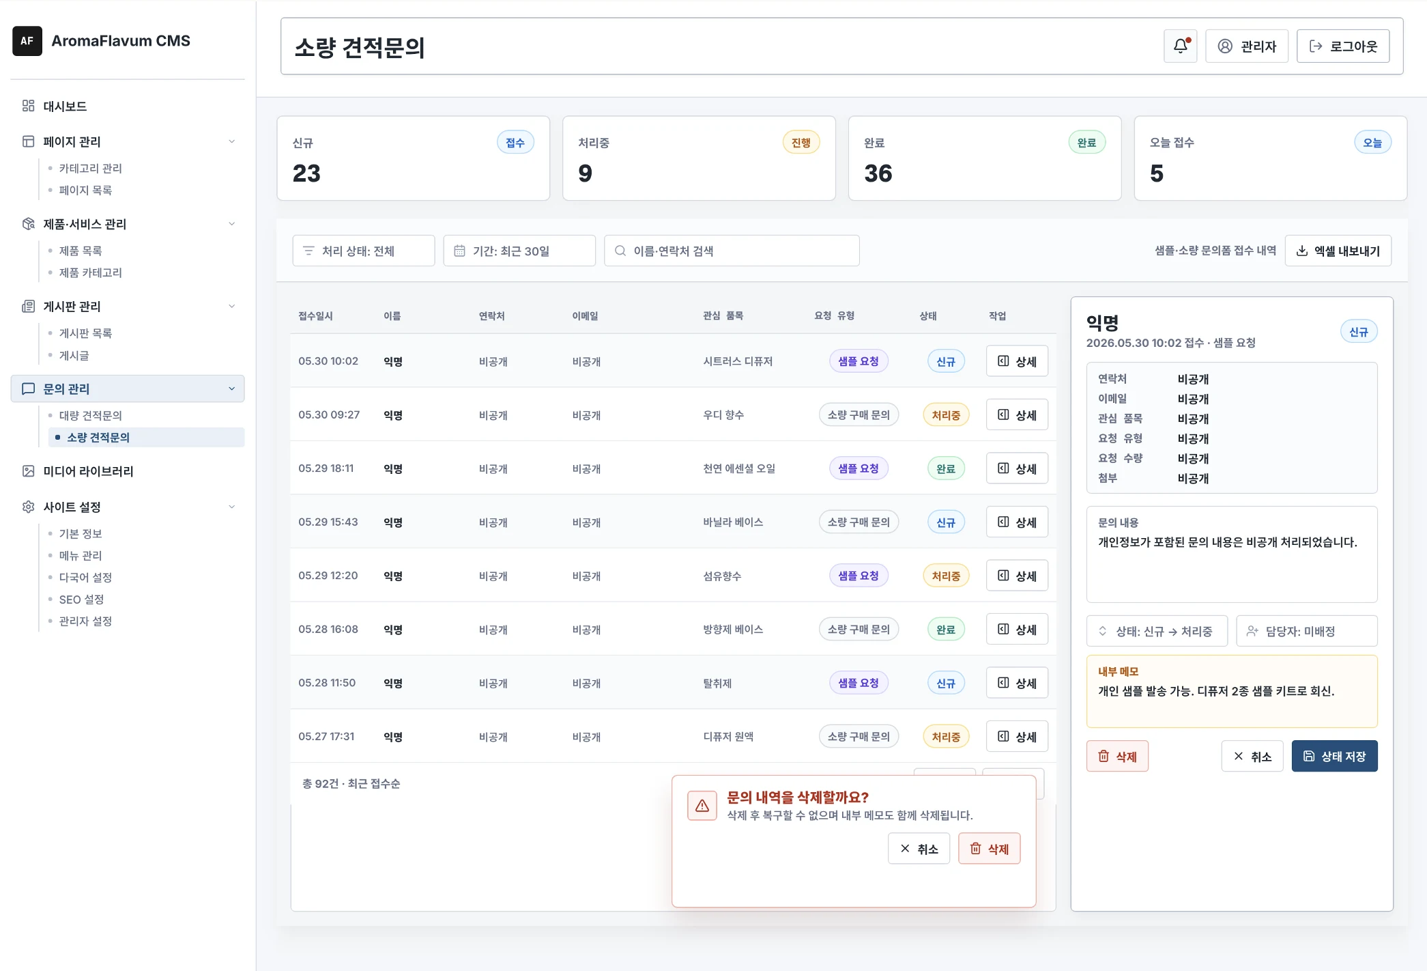Image resolution: width=1427 pixels, height=971 pixels.
Task: Open 상세 for the 05.28 16:08 row
Action: (1017, 629)
